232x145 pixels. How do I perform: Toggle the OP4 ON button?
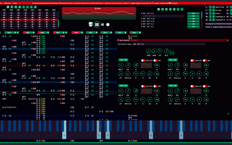(x=173, y=86)
